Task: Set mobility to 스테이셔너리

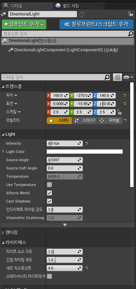Action: point(85,121)
